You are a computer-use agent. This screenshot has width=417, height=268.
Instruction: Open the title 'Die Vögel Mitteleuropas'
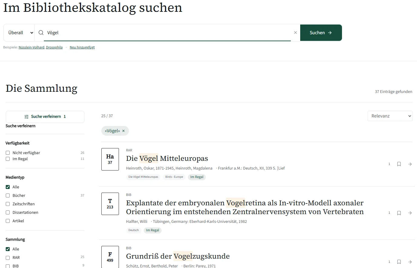coord(167,158)
